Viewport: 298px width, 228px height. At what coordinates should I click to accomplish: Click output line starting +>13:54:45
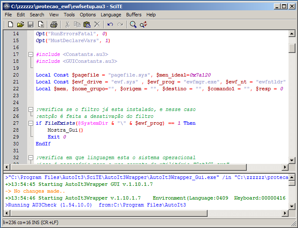79,185
